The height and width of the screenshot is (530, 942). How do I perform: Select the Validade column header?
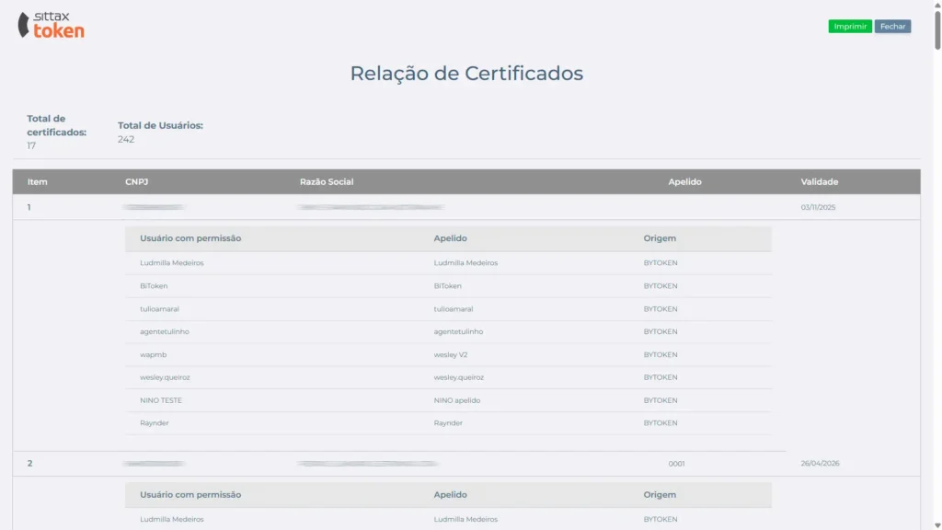pyautogui.click(x=820, y=181)
